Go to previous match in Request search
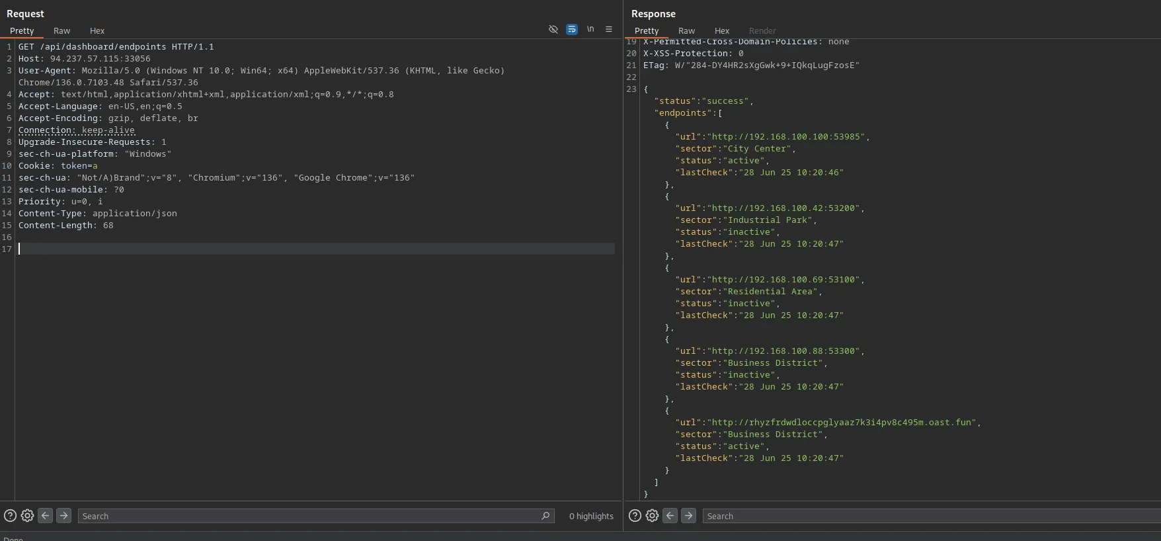Screen dimensions: 1161x541 [45, 516]
